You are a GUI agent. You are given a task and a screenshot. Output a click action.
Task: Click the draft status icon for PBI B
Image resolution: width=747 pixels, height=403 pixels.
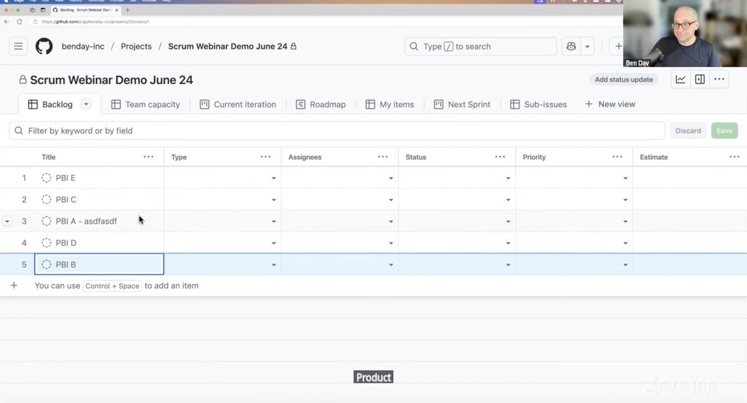46,264
